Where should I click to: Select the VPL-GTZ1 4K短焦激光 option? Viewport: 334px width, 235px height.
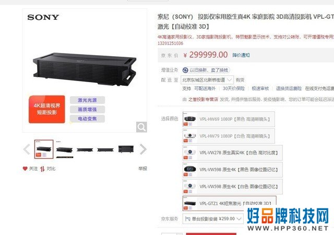point(230,203)
